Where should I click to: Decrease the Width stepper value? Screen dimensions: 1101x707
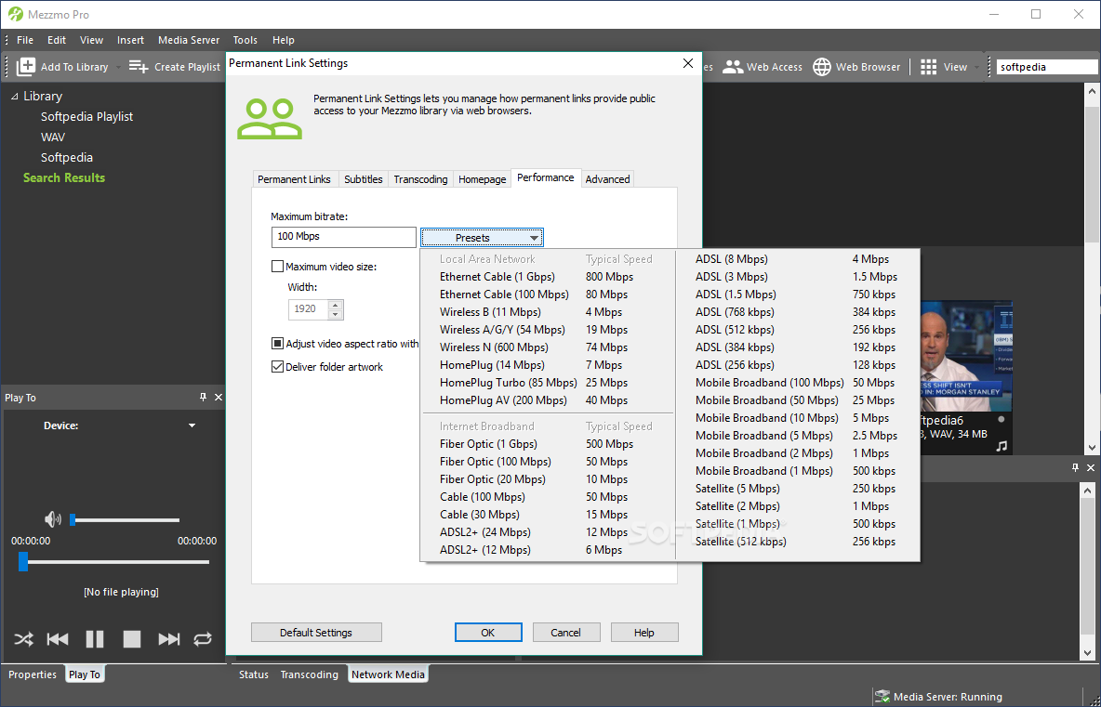point(336,314)
